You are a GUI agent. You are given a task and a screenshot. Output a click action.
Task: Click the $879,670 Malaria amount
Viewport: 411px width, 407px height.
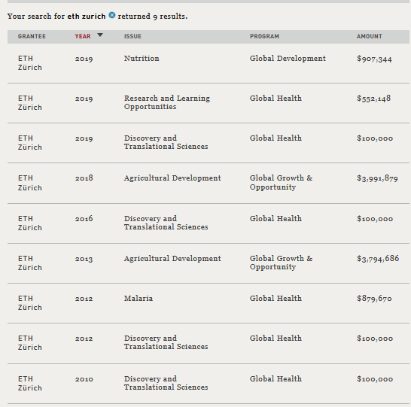(374, 299)
